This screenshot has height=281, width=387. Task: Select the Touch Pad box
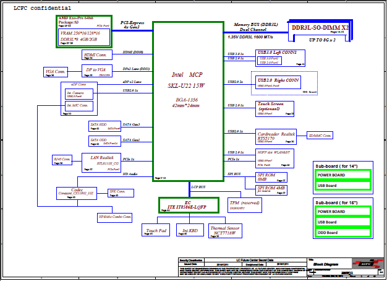(154, 231)
